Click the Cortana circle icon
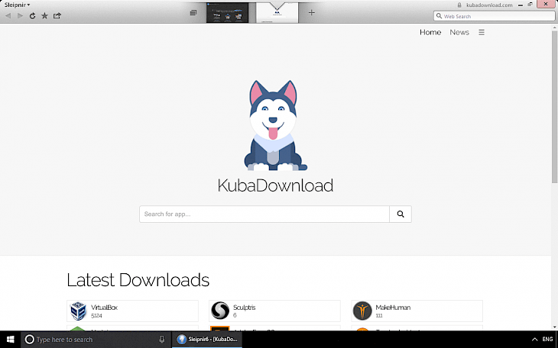 pos(30,340)
